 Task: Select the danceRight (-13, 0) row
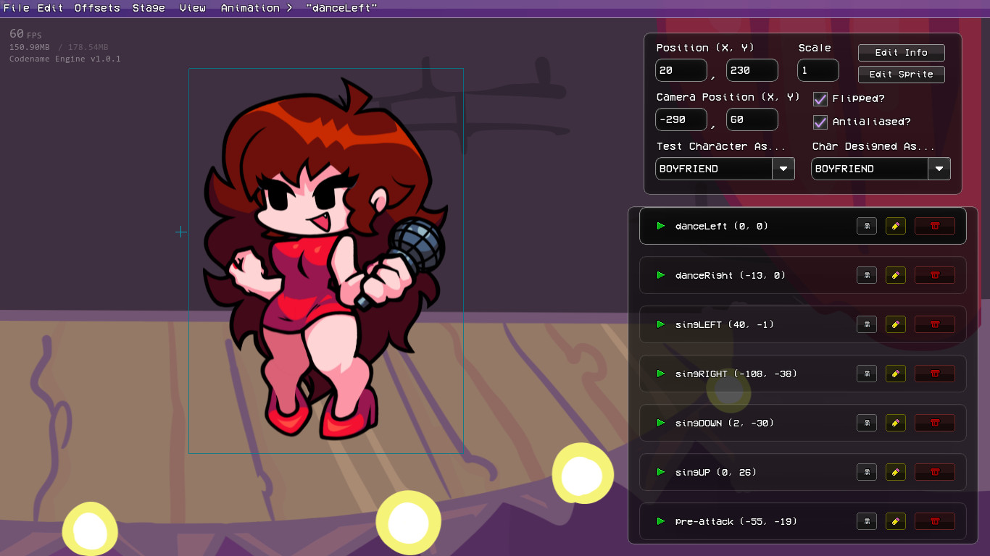coord(803,275)
